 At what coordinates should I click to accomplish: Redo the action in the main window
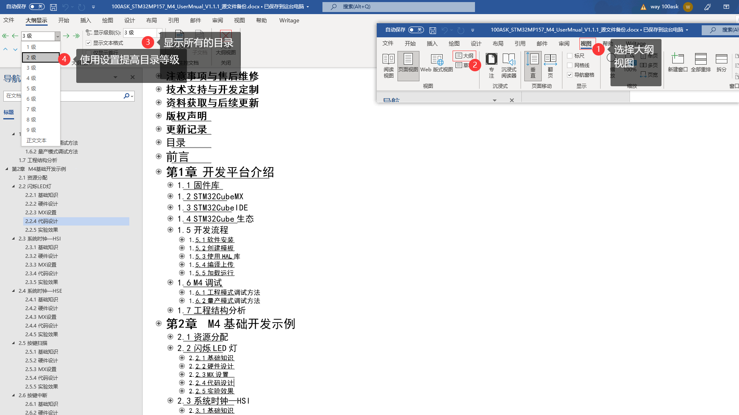82,7
